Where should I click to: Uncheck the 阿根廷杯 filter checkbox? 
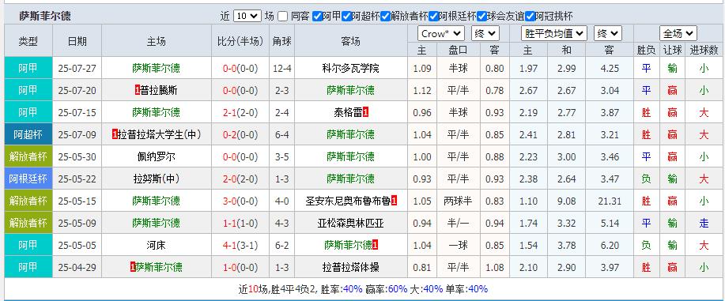click(x=433, y=16)
